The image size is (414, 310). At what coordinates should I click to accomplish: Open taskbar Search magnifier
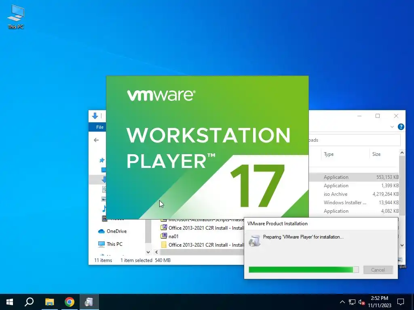coord(29,302)
